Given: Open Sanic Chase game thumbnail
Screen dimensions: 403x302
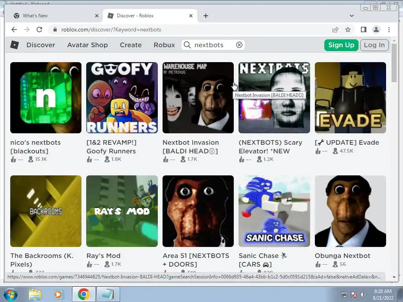Looking at the screenshot, I should [x=274, y=211].
